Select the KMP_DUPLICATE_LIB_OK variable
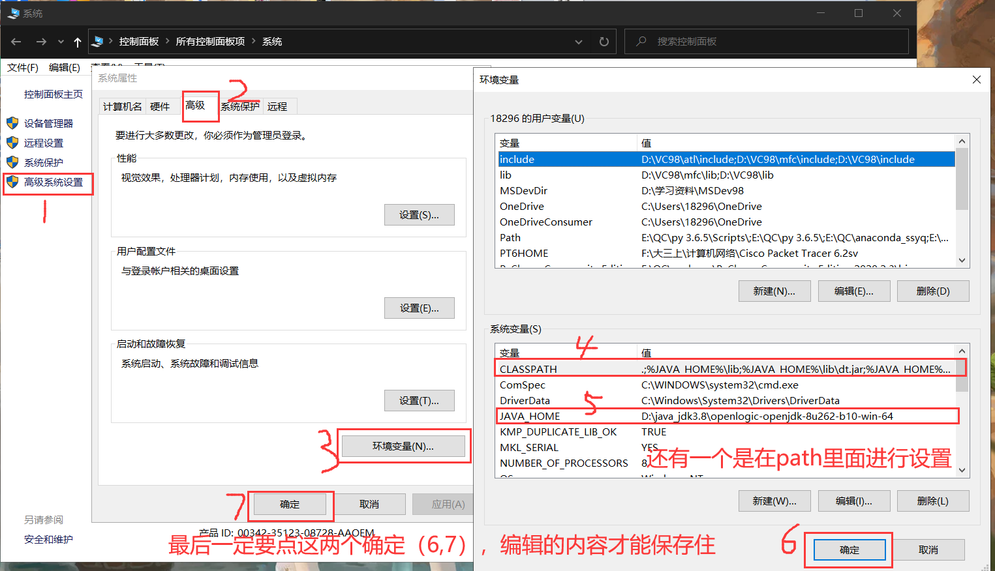 pos(726,432)
